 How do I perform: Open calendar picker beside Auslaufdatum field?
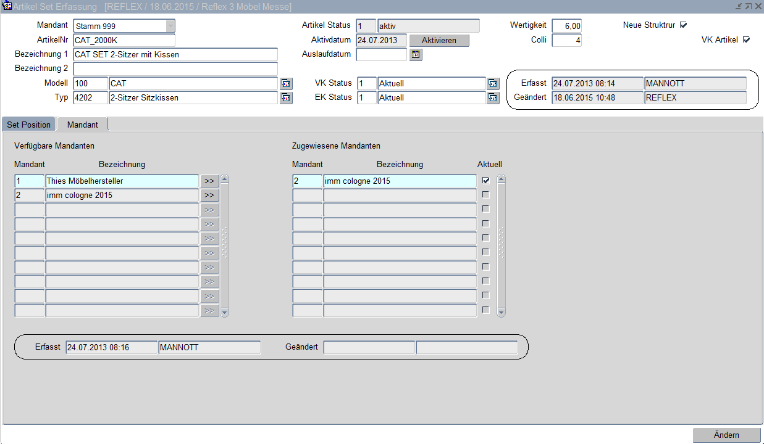tap(416, 55)
